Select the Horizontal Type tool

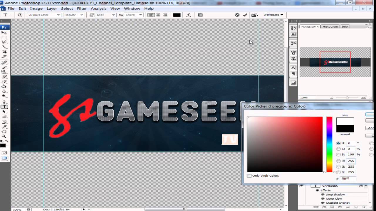pyautogui.click(x=4, y=107)
